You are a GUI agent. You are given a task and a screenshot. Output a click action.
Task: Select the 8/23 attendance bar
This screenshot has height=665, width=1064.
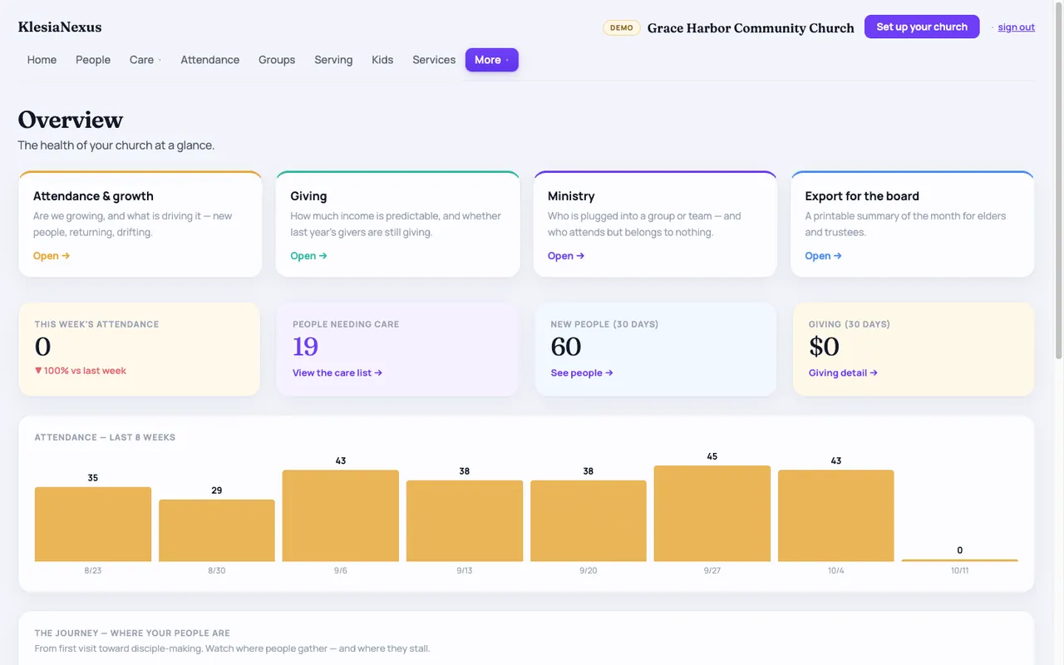93,524
